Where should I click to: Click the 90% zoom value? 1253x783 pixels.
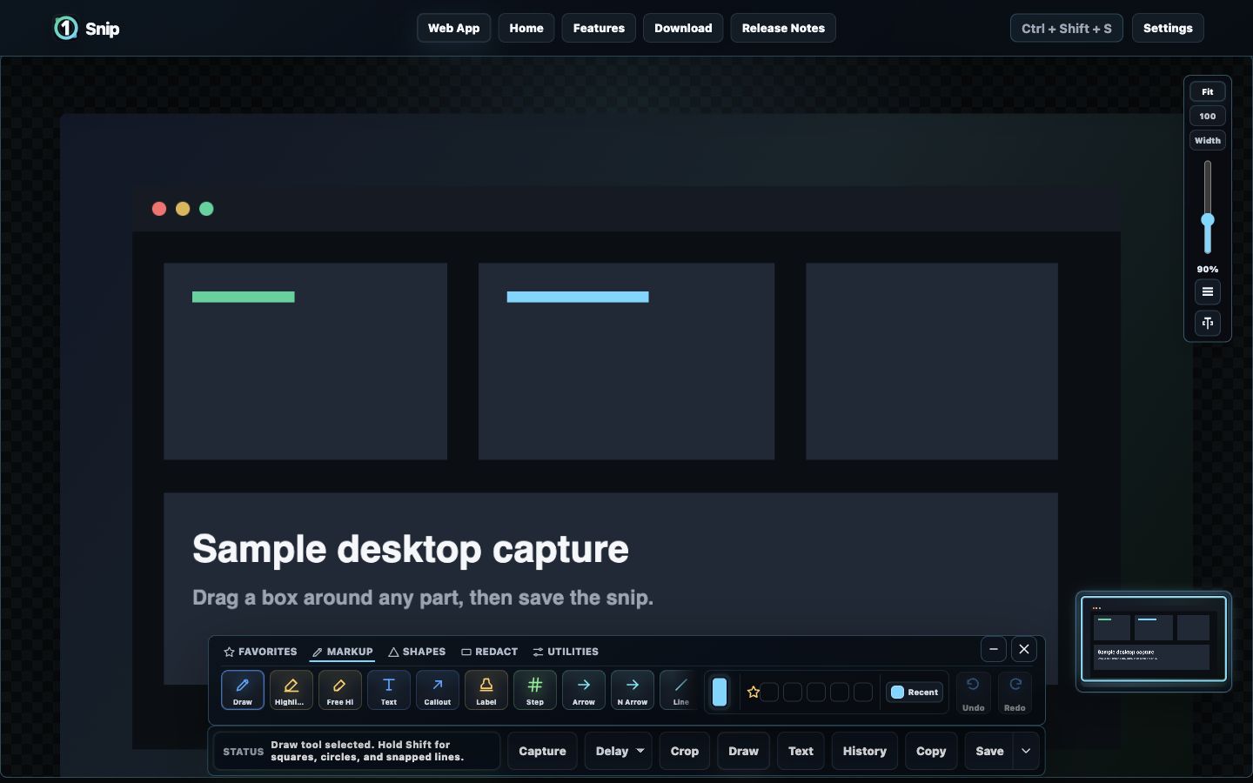[1208, 269]
